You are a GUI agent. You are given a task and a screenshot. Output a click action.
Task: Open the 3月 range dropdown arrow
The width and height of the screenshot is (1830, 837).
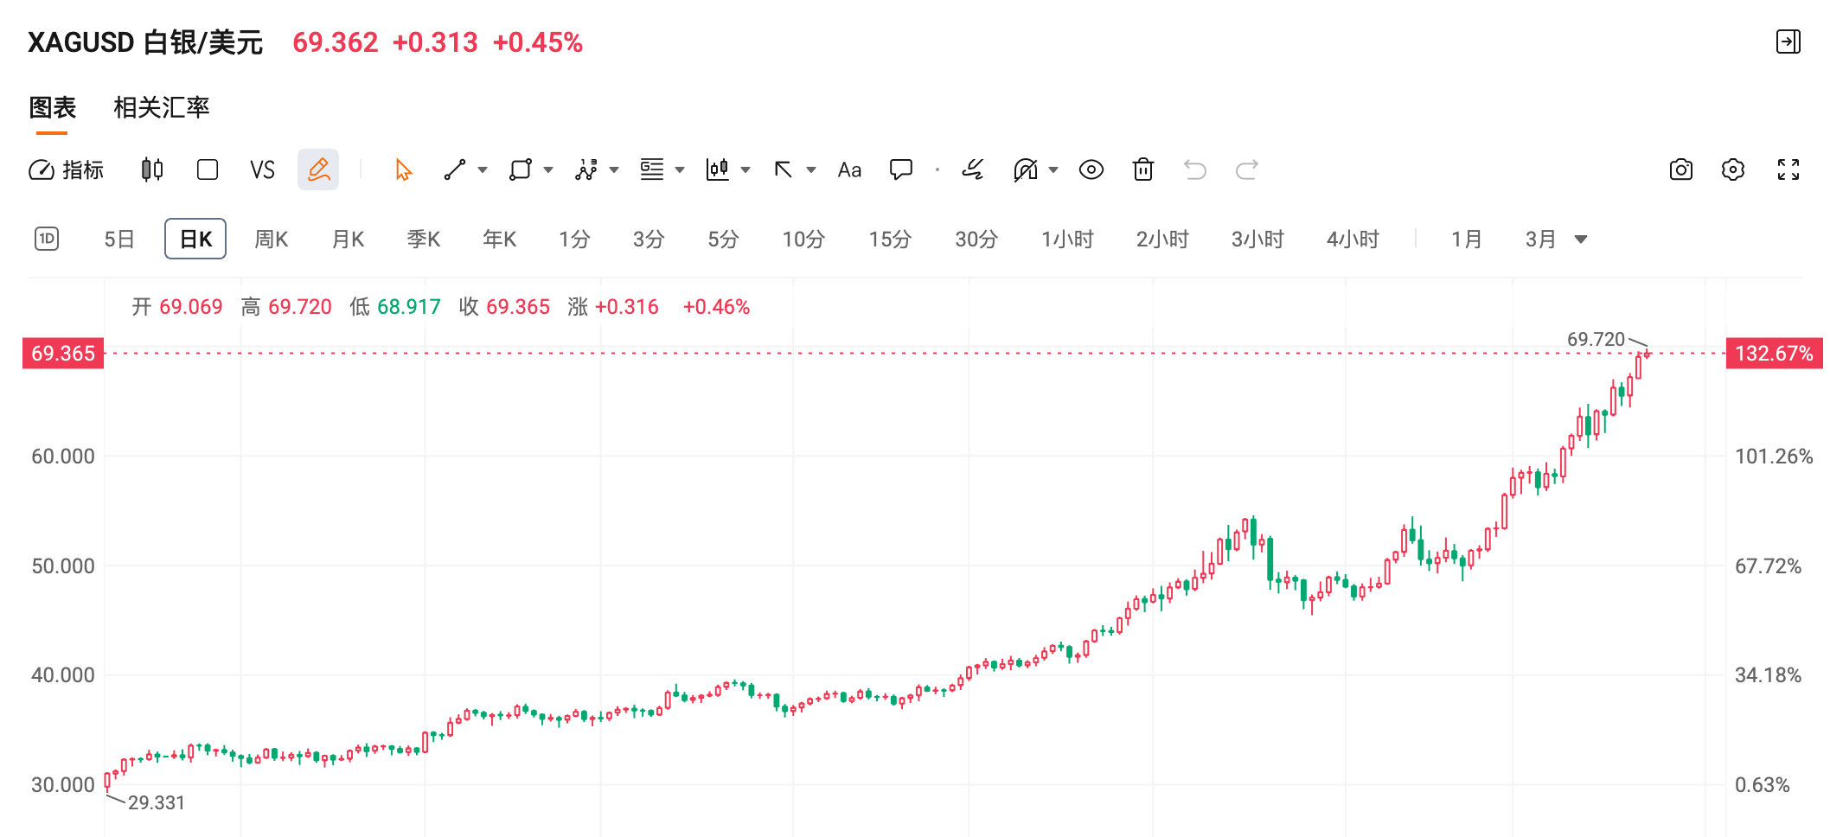(x=1581, y=240)
